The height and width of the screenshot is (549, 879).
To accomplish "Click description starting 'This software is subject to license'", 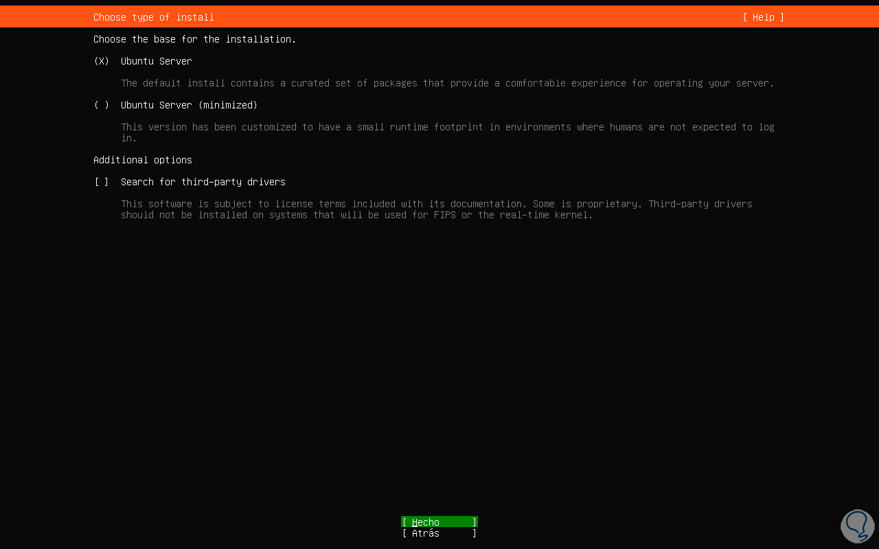I will (437, 209).
